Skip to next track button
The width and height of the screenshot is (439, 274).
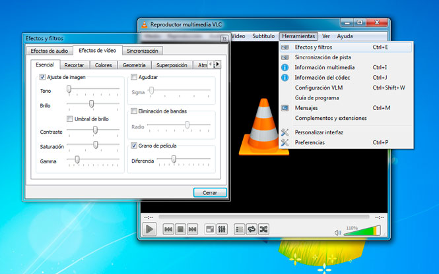point(192,229)
